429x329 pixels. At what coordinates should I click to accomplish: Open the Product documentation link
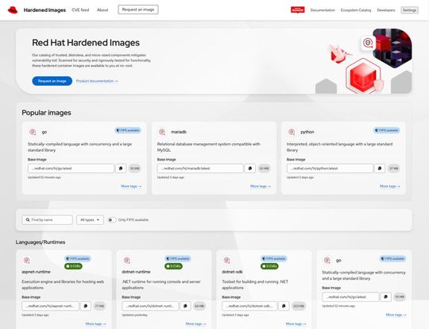[97, 81]
